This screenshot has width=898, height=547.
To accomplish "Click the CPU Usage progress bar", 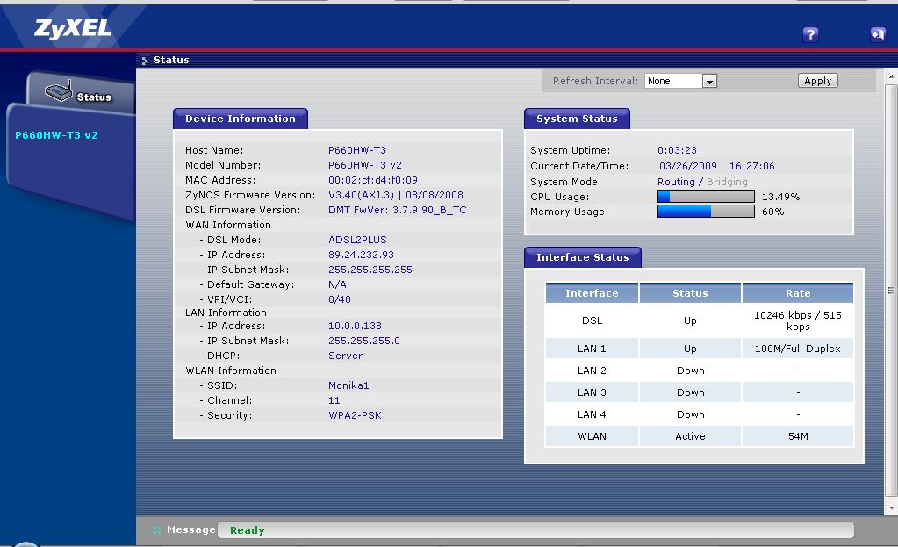I will [706, 197].
